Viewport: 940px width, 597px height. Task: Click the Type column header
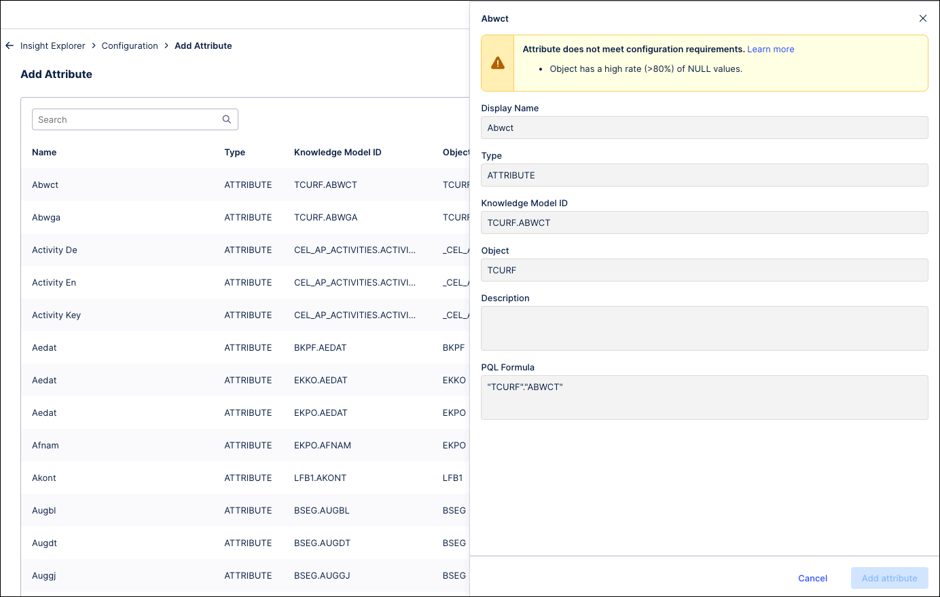click(235, 152)
